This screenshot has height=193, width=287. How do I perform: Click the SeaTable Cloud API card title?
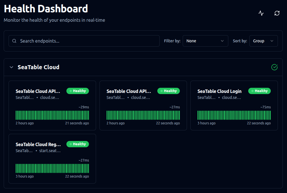coord(38,91)
